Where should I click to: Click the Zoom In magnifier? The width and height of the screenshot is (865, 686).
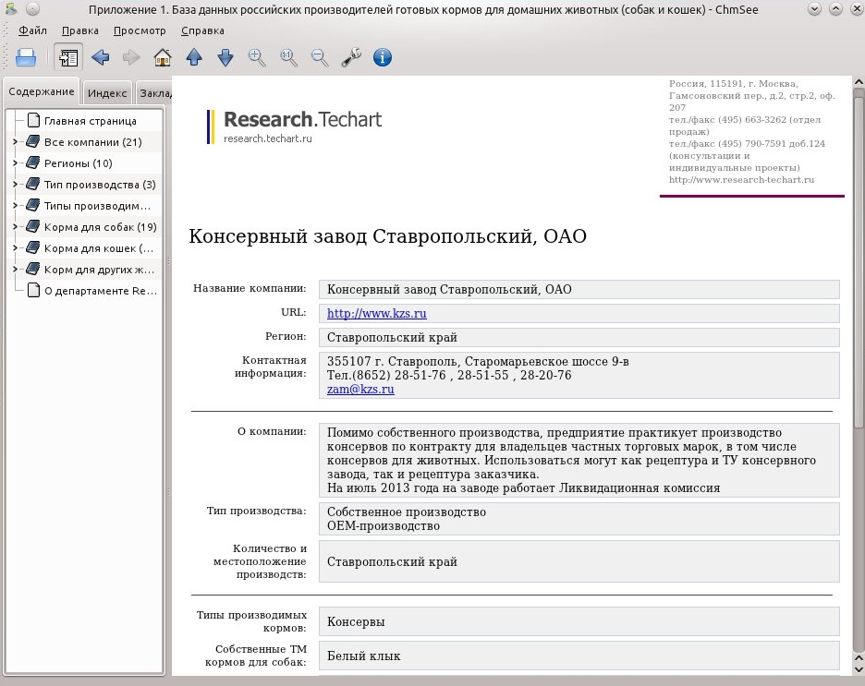[x=257, y=57]
